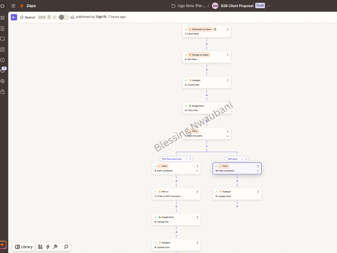Select the Webhooks by Zapier step
Viewport: 337px width, 253px height.
(207, 31)
